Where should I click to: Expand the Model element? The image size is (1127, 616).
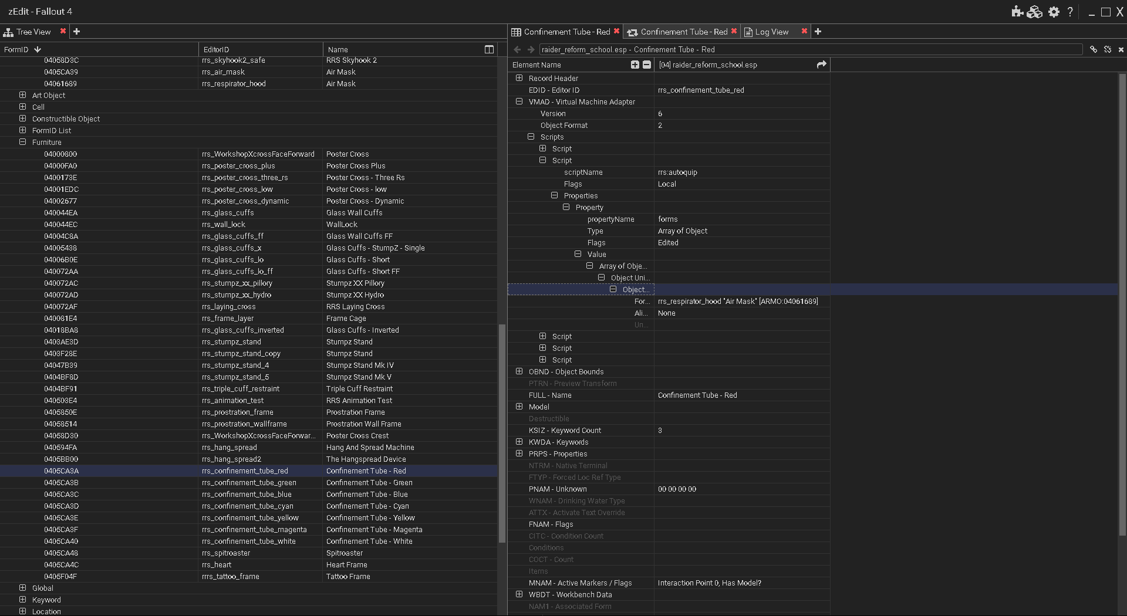pos(519,407)
